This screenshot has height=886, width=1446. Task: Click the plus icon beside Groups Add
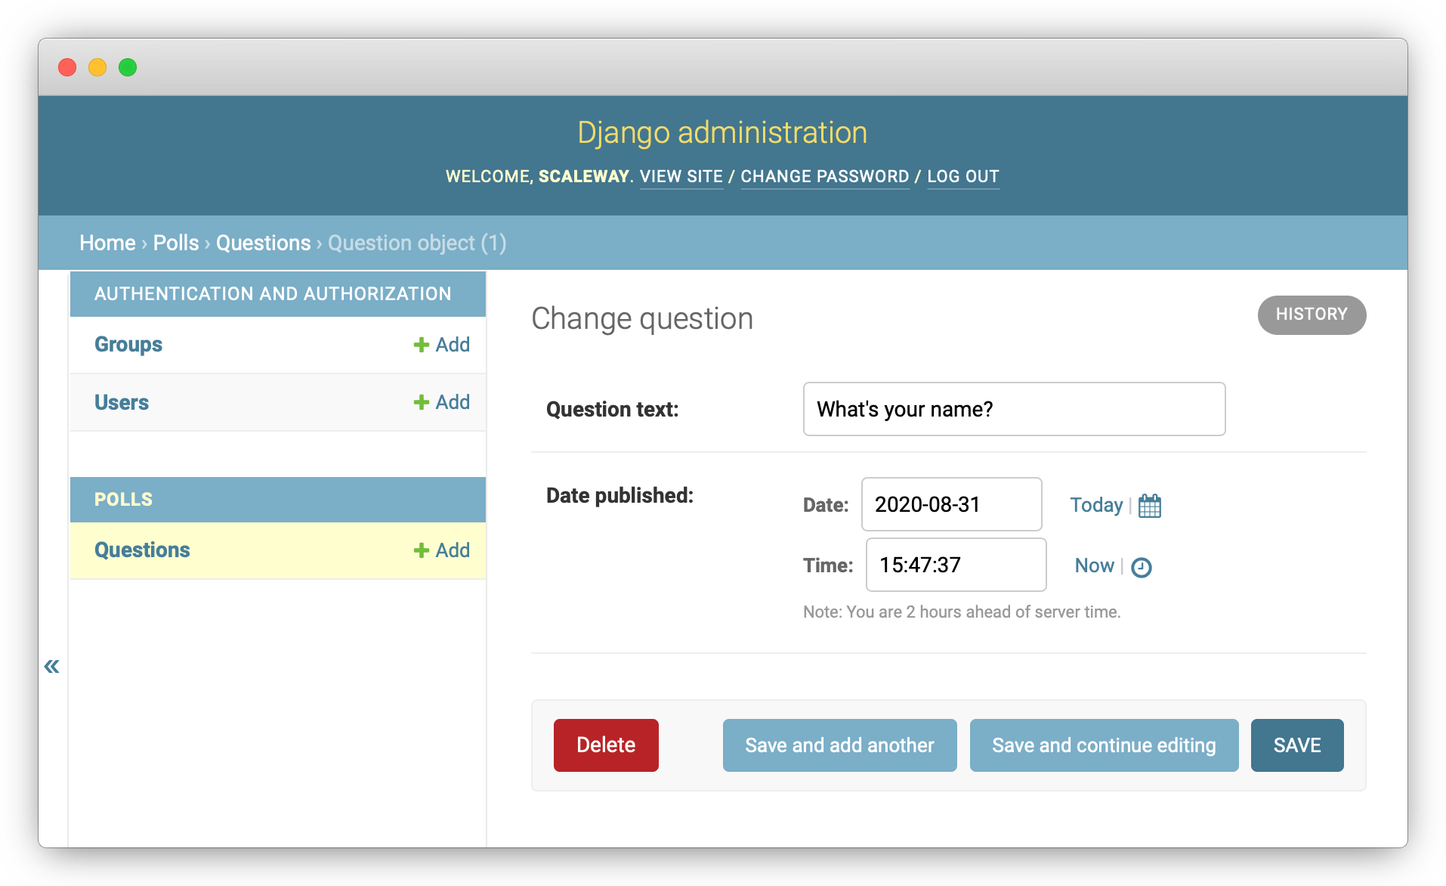tap(421, 345)
